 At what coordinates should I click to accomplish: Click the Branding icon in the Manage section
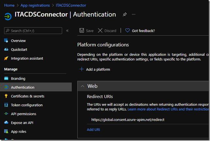[x=6, y=78]
